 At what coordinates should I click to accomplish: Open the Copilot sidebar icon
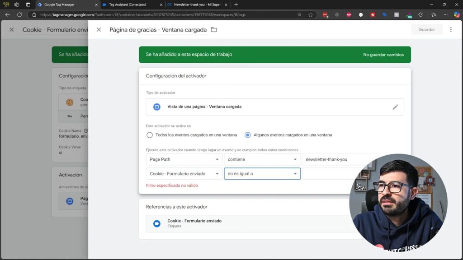457,14
